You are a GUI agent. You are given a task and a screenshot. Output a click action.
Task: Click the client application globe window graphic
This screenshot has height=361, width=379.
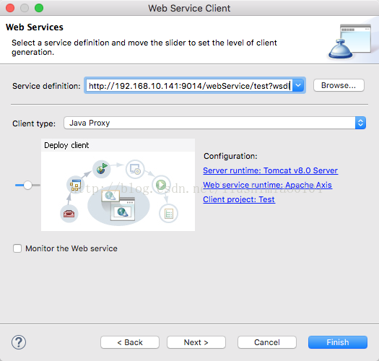pyautogui.click(x=118, y=206)
